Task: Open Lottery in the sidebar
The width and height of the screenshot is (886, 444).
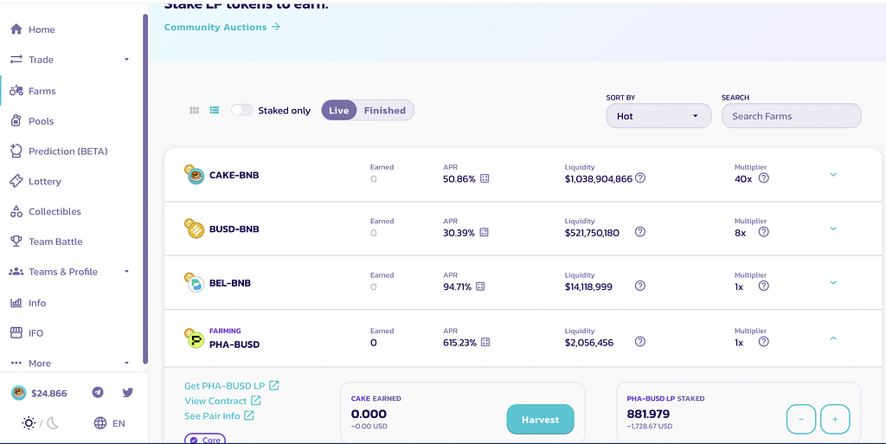Action: (44, 182)
